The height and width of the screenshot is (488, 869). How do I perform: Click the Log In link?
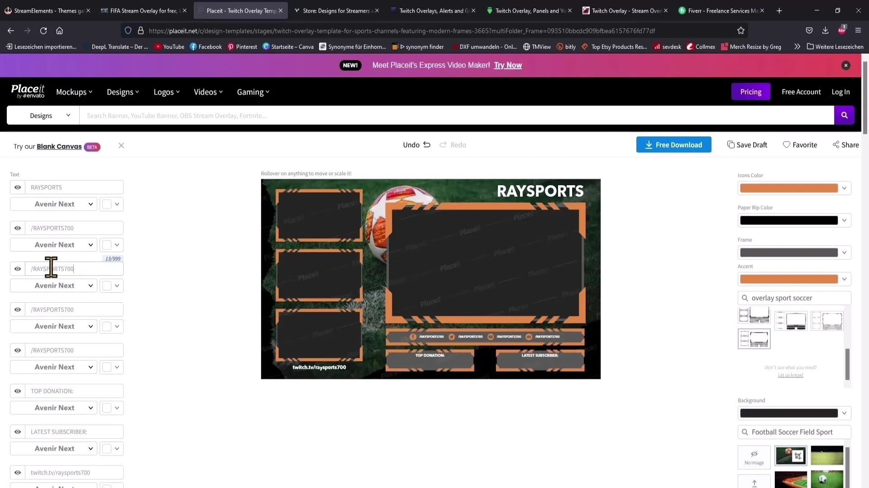tap(840, 92)
